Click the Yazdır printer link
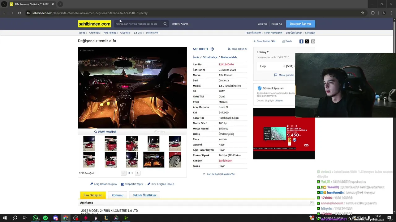 click(287, 41)
